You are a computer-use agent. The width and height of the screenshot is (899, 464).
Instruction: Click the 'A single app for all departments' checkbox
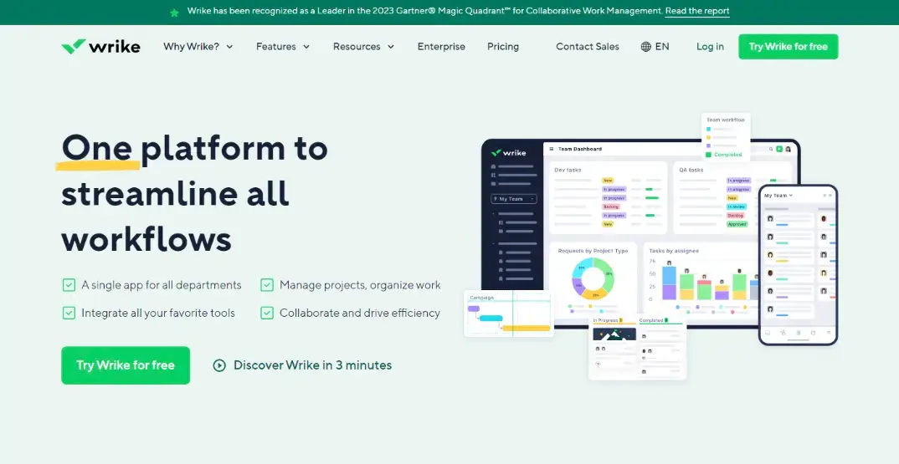tap(69, 285)
